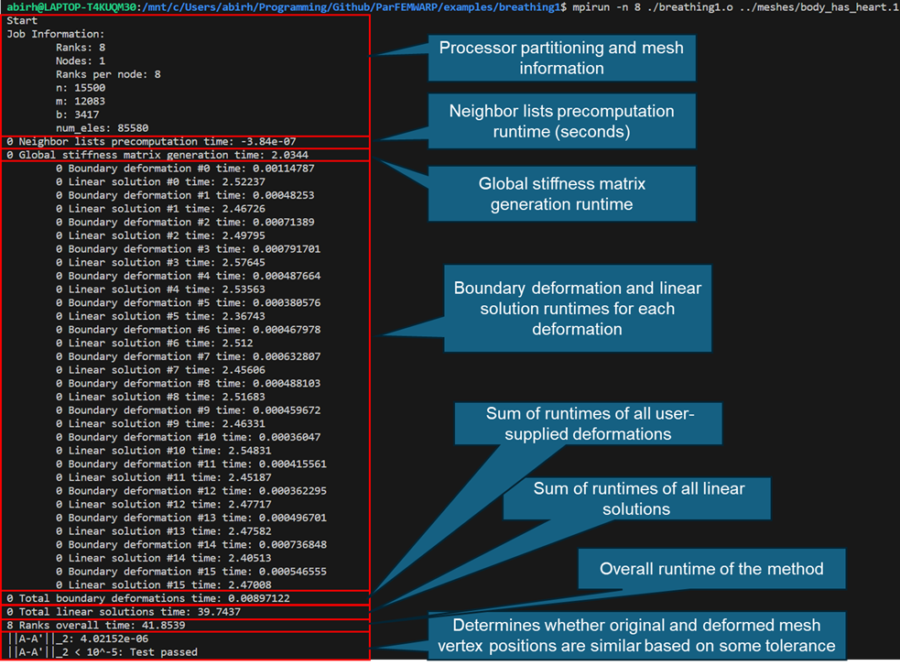Click the 'Processor partitioning and mesh information' callout
900x666 pixels.
tap(560, 58)
